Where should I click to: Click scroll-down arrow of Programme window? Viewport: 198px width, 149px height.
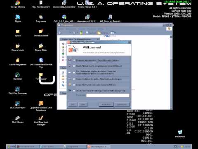pos(171,108)
